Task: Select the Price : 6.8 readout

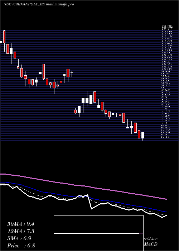Action: (x=21, y=246)
